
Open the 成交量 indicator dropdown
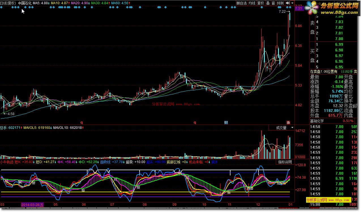click(281, 128)
